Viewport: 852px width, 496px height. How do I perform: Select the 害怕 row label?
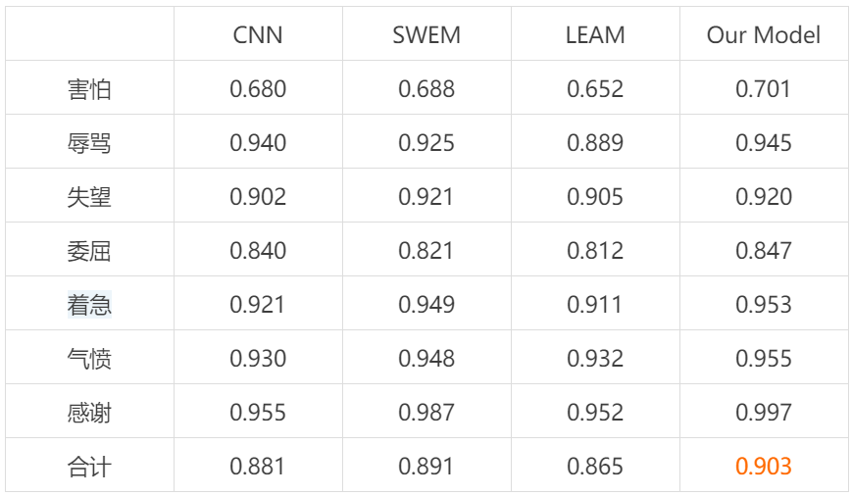click(89, 89)
